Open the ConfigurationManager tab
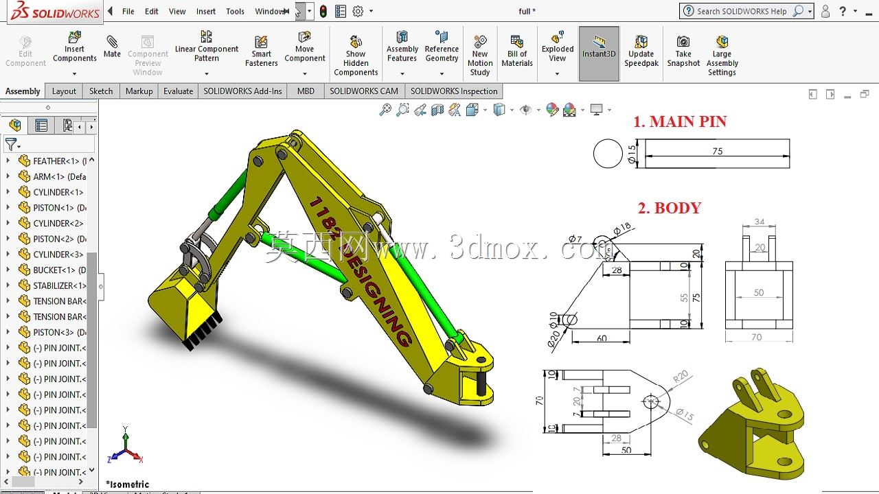The width and height of the screenshot is (879, 494). point(67,126)
